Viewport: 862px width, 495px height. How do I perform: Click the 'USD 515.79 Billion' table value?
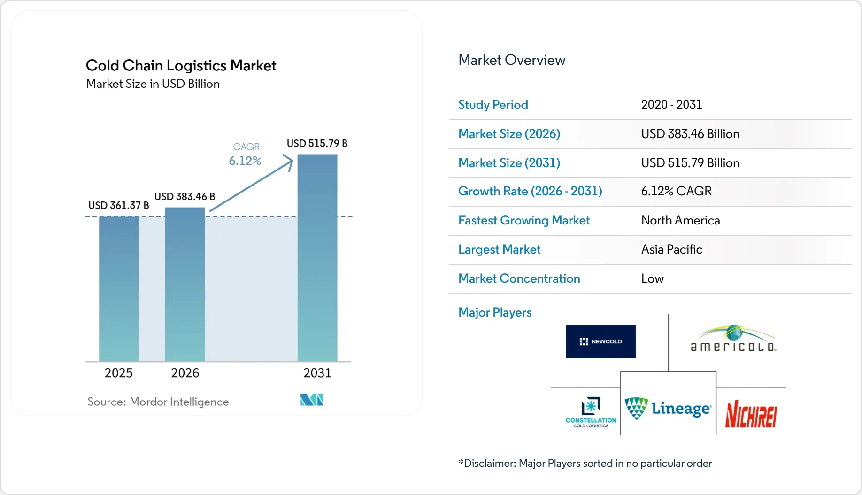pyautogui.click(x=690, y=163)
